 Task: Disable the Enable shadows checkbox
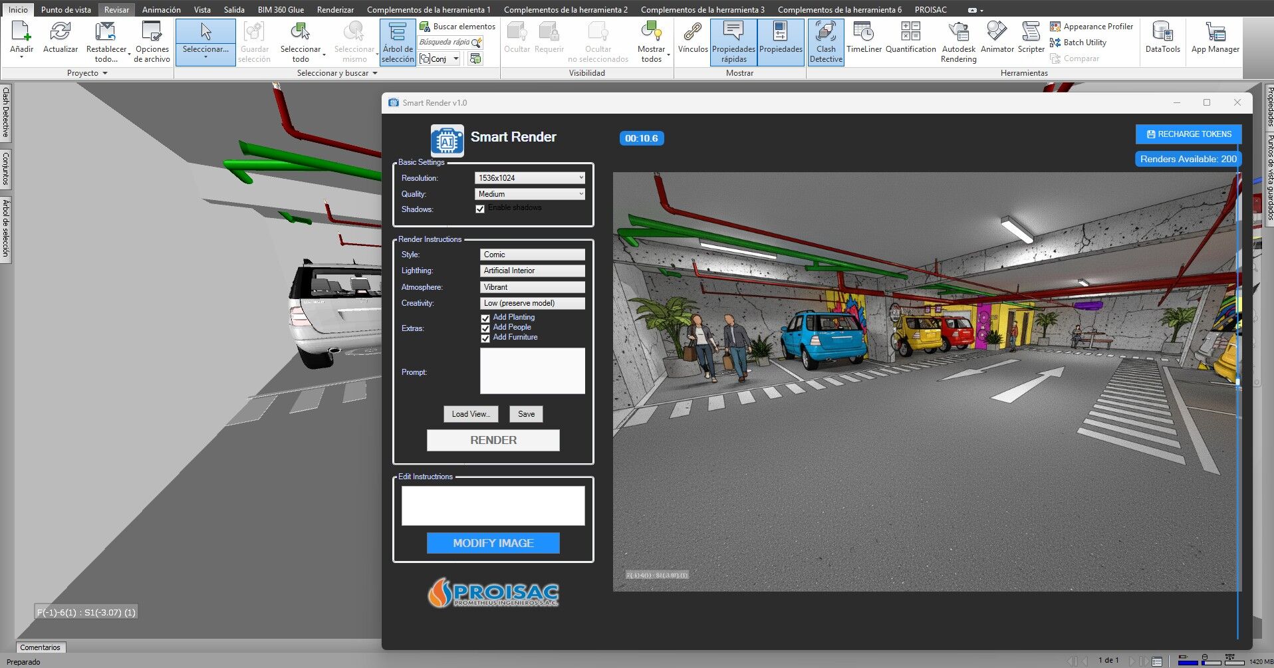[480, 209]
